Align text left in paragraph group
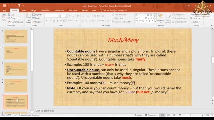Image resolution: width=214 pixels, height=120 pixels. pos(83,21)
